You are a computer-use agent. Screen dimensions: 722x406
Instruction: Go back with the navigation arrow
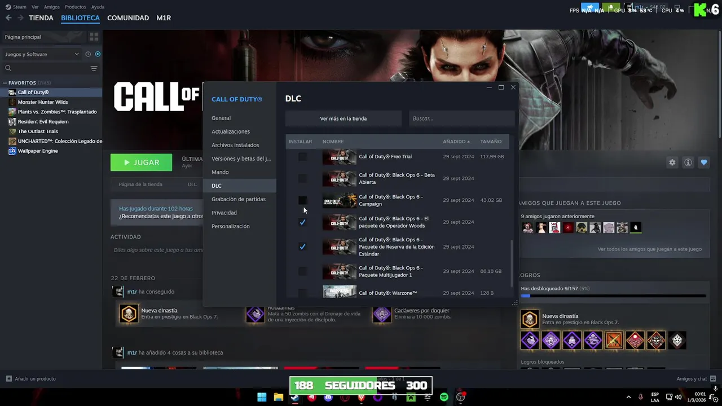[8, 18]
